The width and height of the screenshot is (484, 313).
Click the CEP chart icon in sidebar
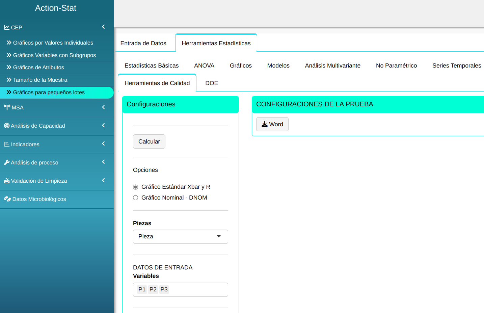(6, 27)
